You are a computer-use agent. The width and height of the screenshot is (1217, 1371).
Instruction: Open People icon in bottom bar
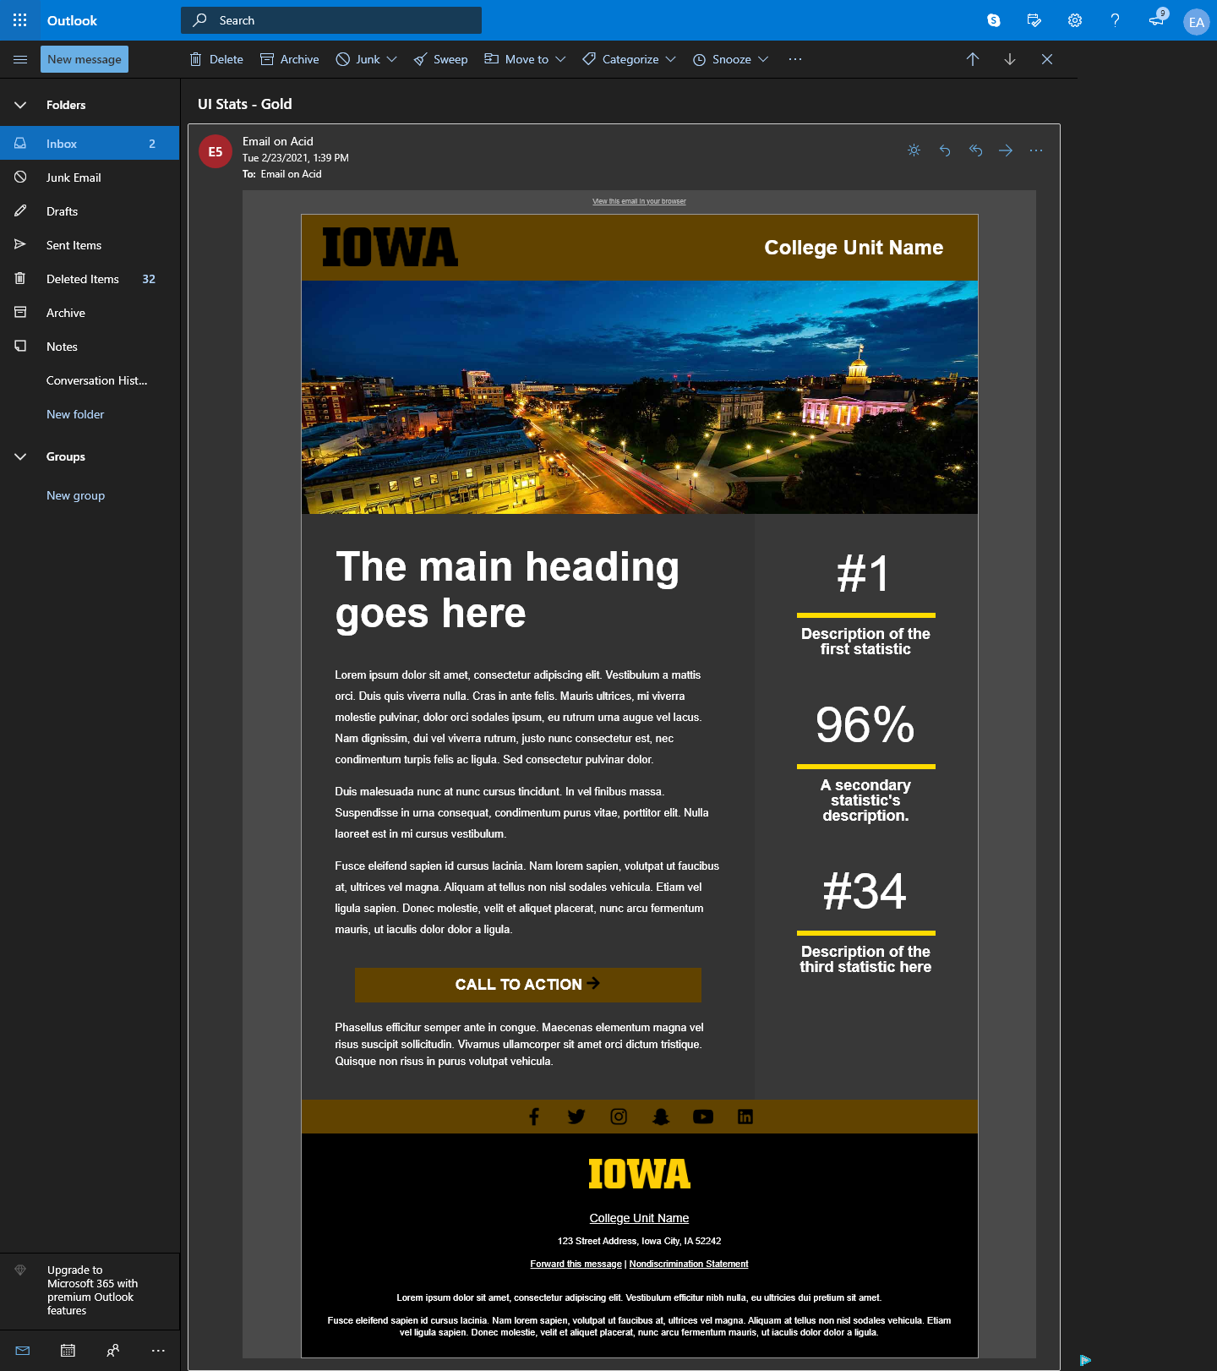point(113,1351)
